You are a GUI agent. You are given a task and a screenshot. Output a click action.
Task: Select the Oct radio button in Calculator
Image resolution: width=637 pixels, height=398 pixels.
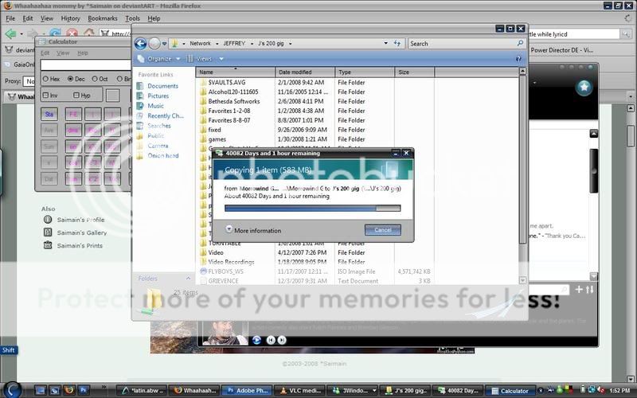click(95, 79)
